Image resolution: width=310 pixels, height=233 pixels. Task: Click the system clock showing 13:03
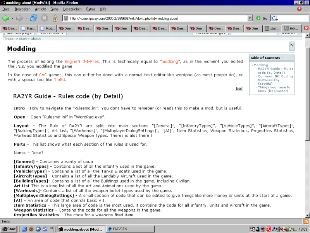point(303,229)
